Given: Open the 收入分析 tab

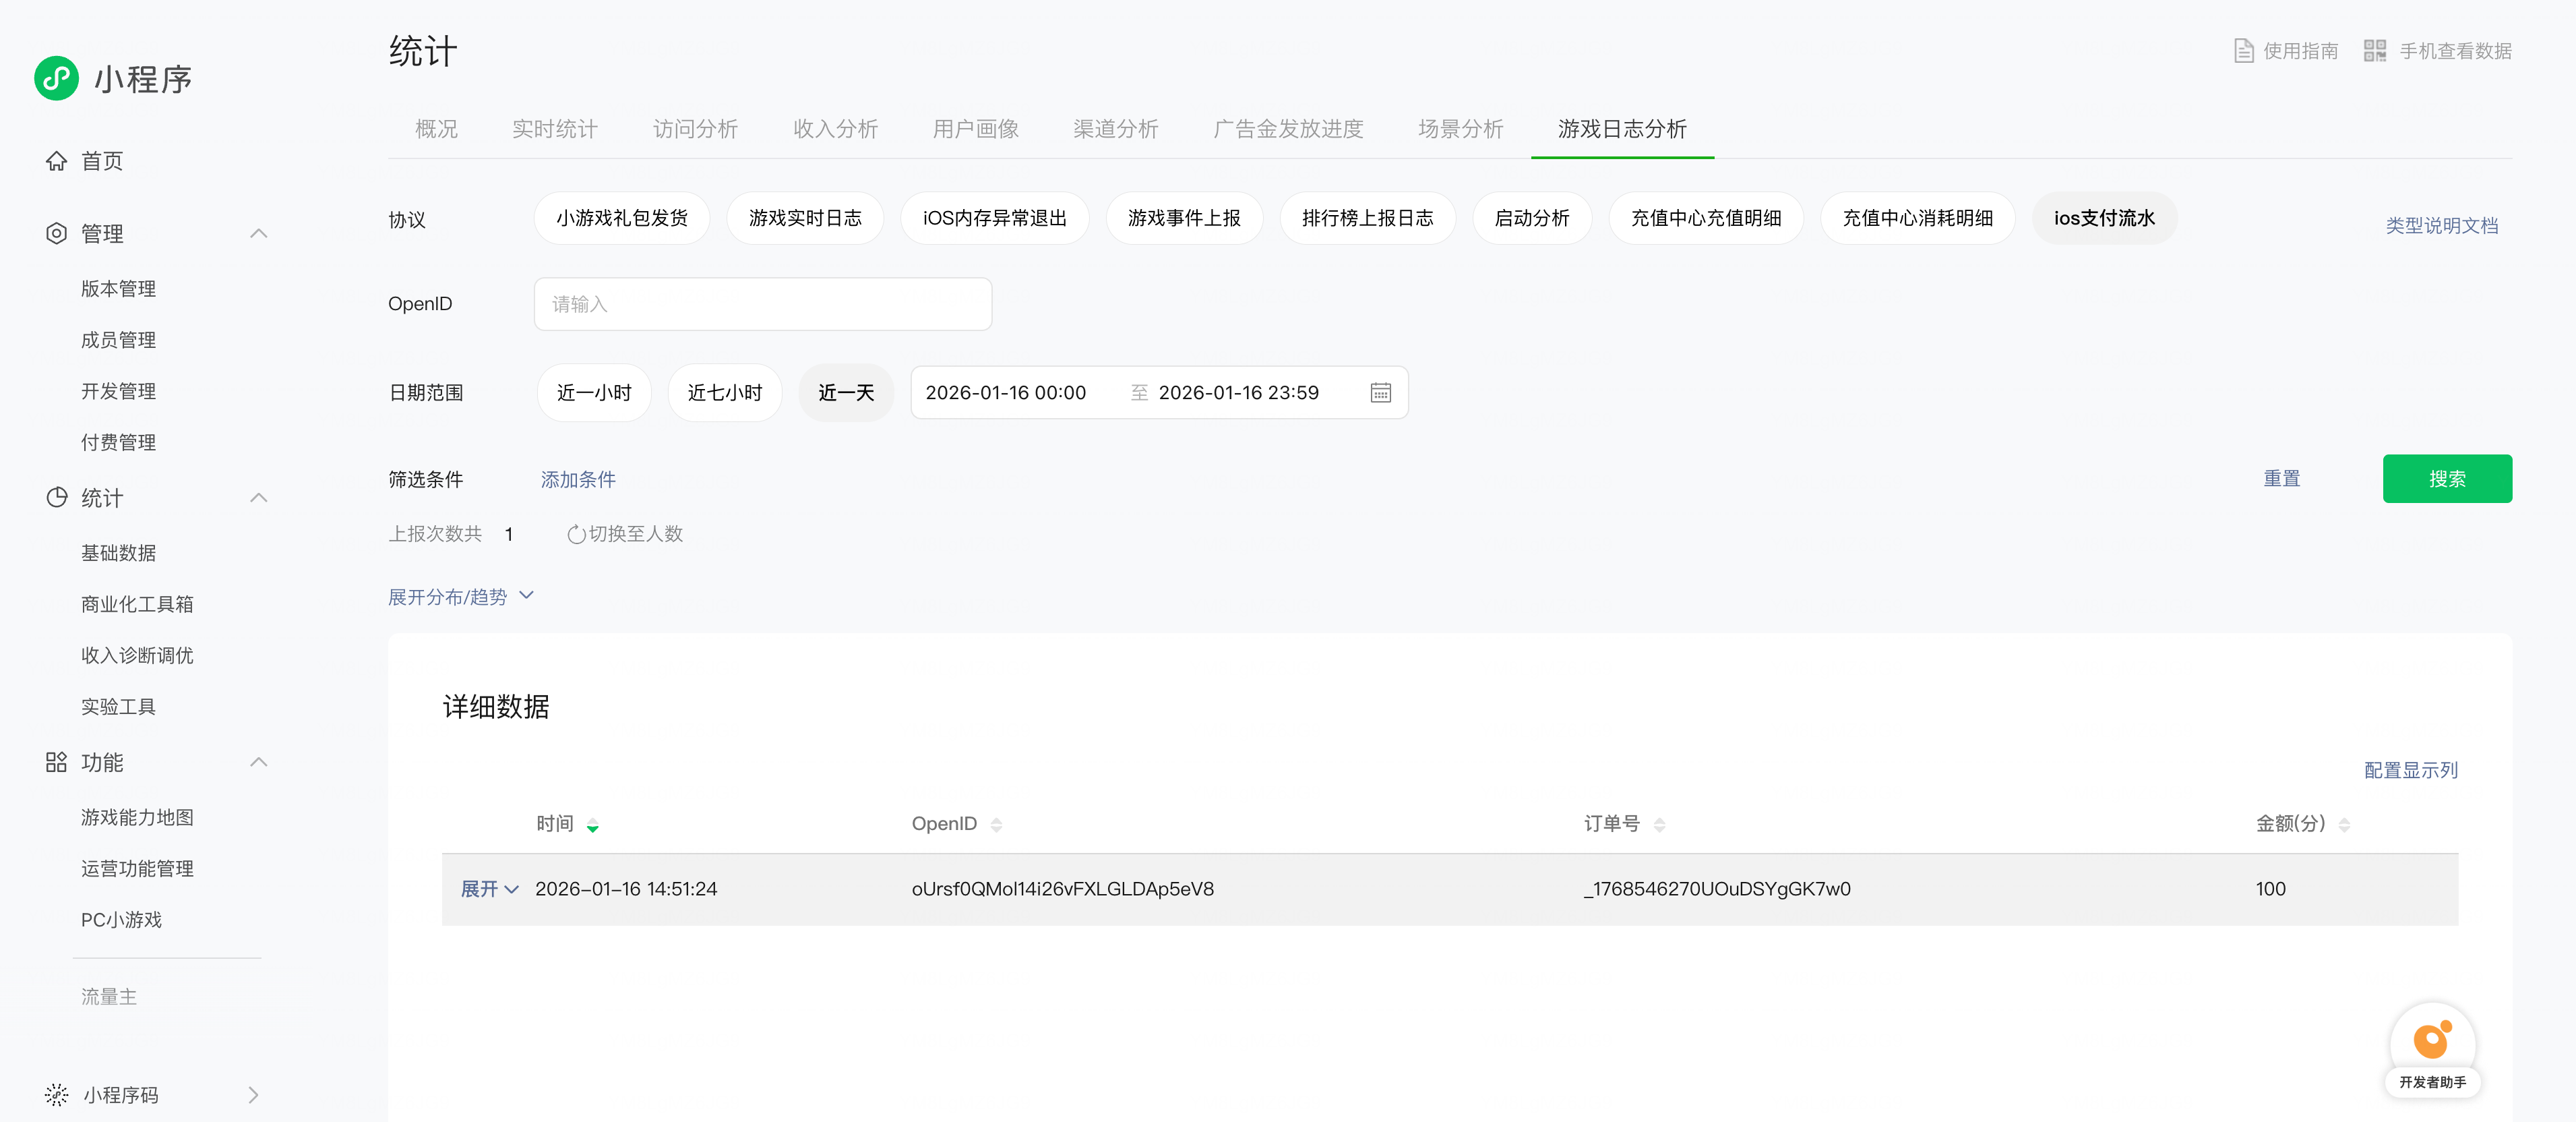Looking at the screenshot, I should coord(835,129).
